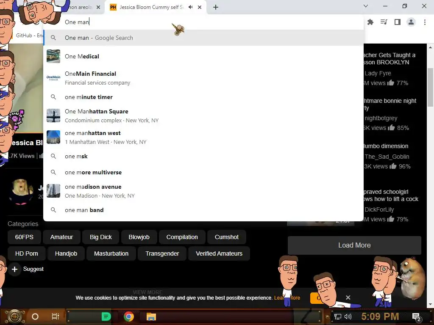Toggle the Chrome side panel icon
Image resolution: width=434 pixels, height=325 pixels.
pyautogui.click(x=398, y=22)
